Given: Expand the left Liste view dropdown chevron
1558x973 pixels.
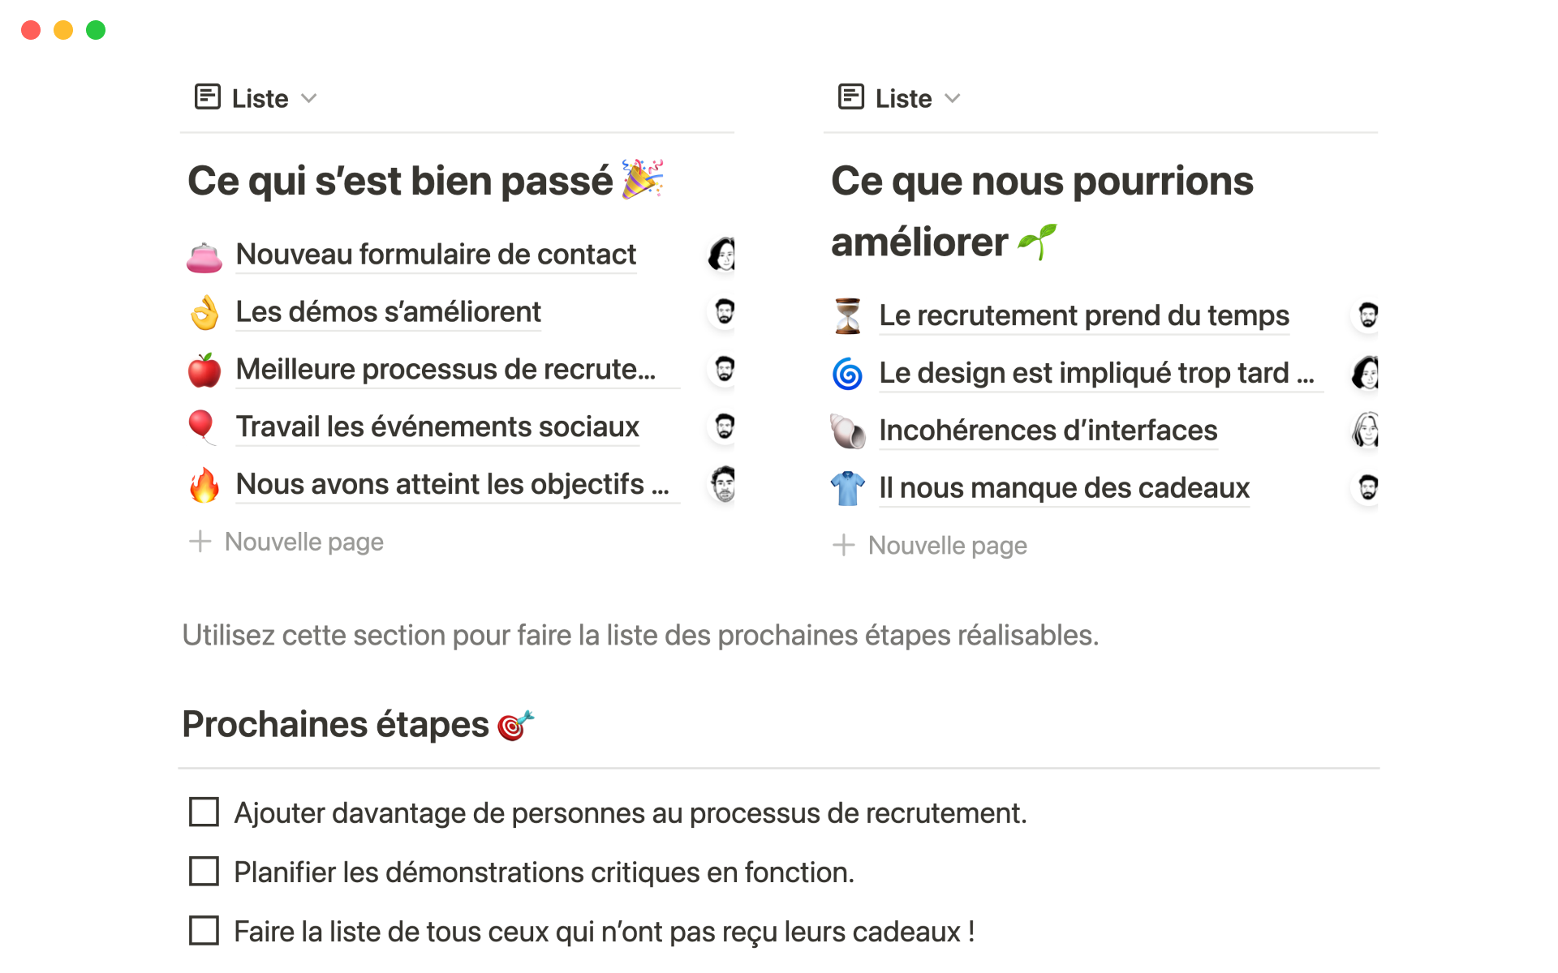Looking at the screenshot, I should (309, 99).
